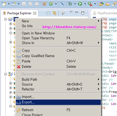
Task: Click the <h3>Freq line in editor
Action: pyautogui.click(x=109, y=92)
